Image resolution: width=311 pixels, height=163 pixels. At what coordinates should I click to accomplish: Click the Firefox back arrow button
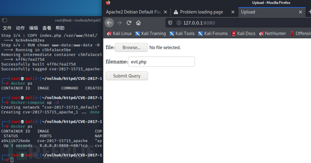coord(109,23)
